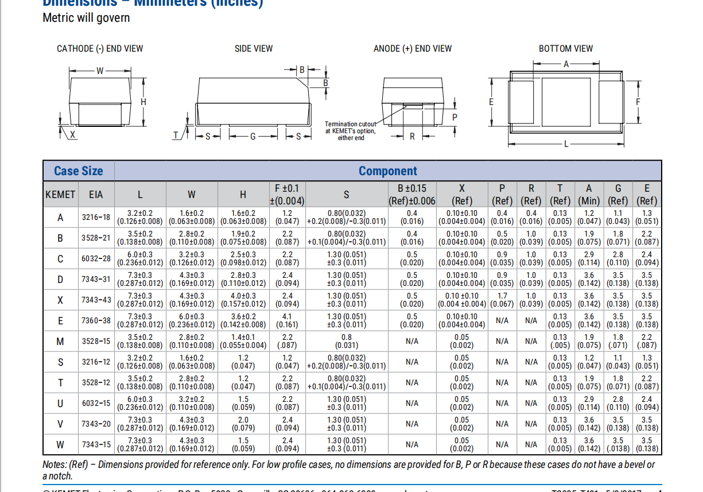Select EIA code 7343-15 cell
This screenshot has height=492, width=703.
pyautogui.click(x=96, y=445)
